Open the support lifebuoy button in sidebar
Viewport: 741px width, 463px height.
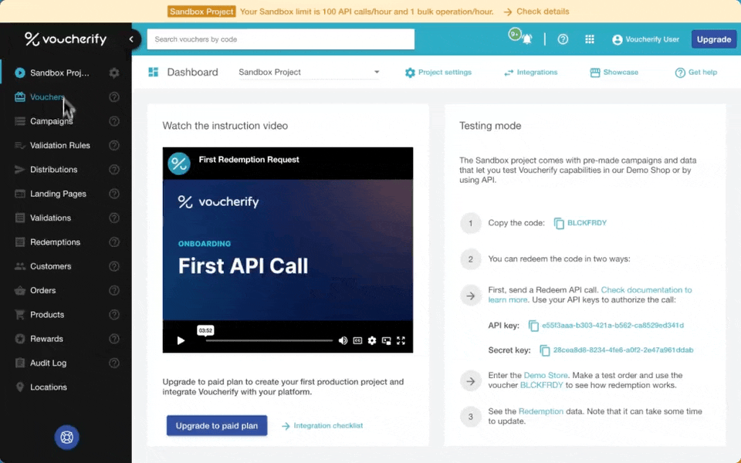66,437
